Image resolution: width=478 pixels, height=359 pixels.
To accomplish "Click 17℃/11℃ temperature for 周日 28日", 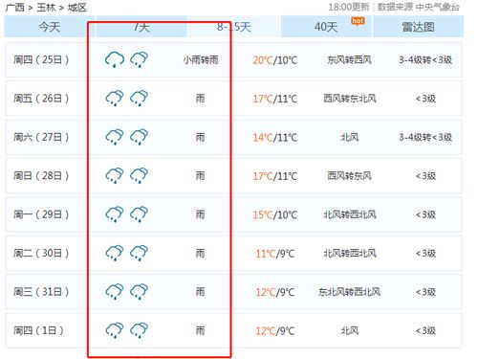I will 275,176.
